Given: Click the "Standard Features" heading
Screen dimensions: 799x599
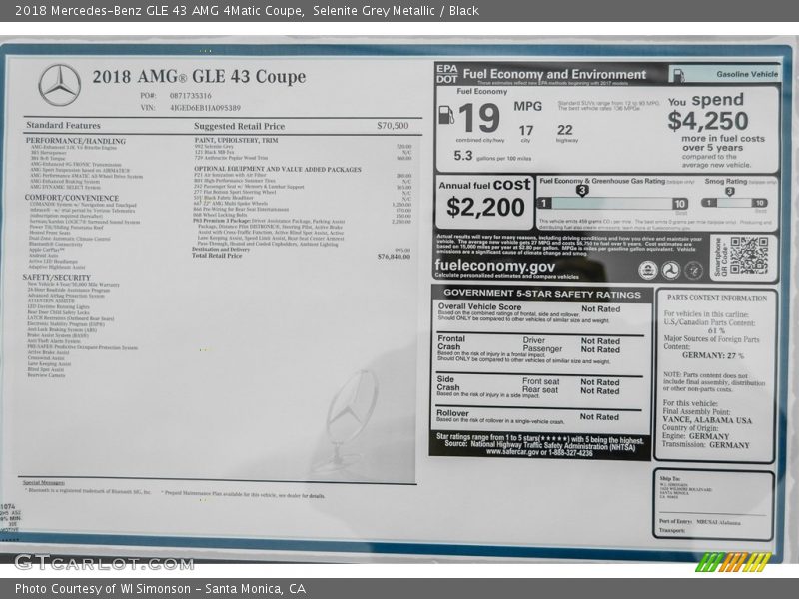Looking at the screenshot, I should [x=63, y=126].
